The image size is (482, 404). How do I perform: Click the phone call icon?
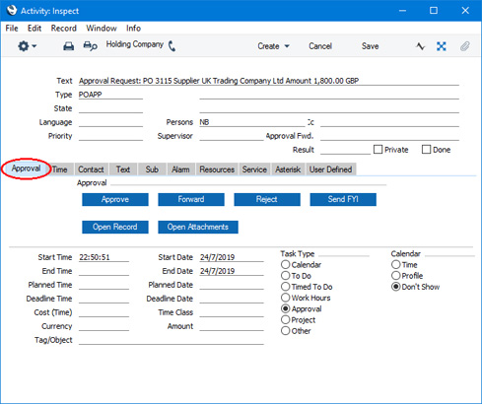pyautogui.click(x=172, y=46)
